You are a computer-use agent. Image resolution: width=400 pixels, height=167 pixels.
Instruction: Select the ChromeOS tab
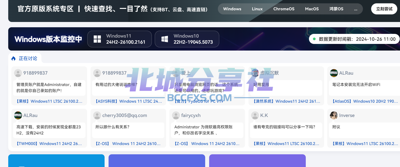tap(284, 9)
